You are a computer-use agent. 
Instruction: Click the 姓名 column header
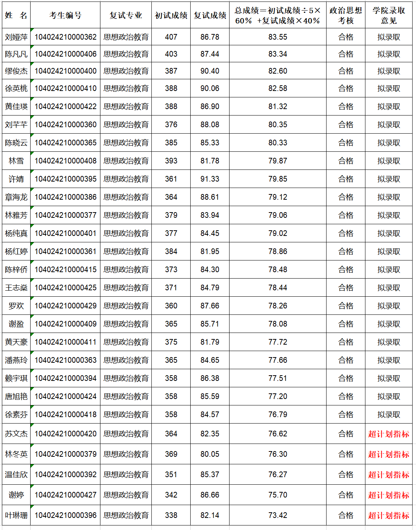(x=16, y=15)
